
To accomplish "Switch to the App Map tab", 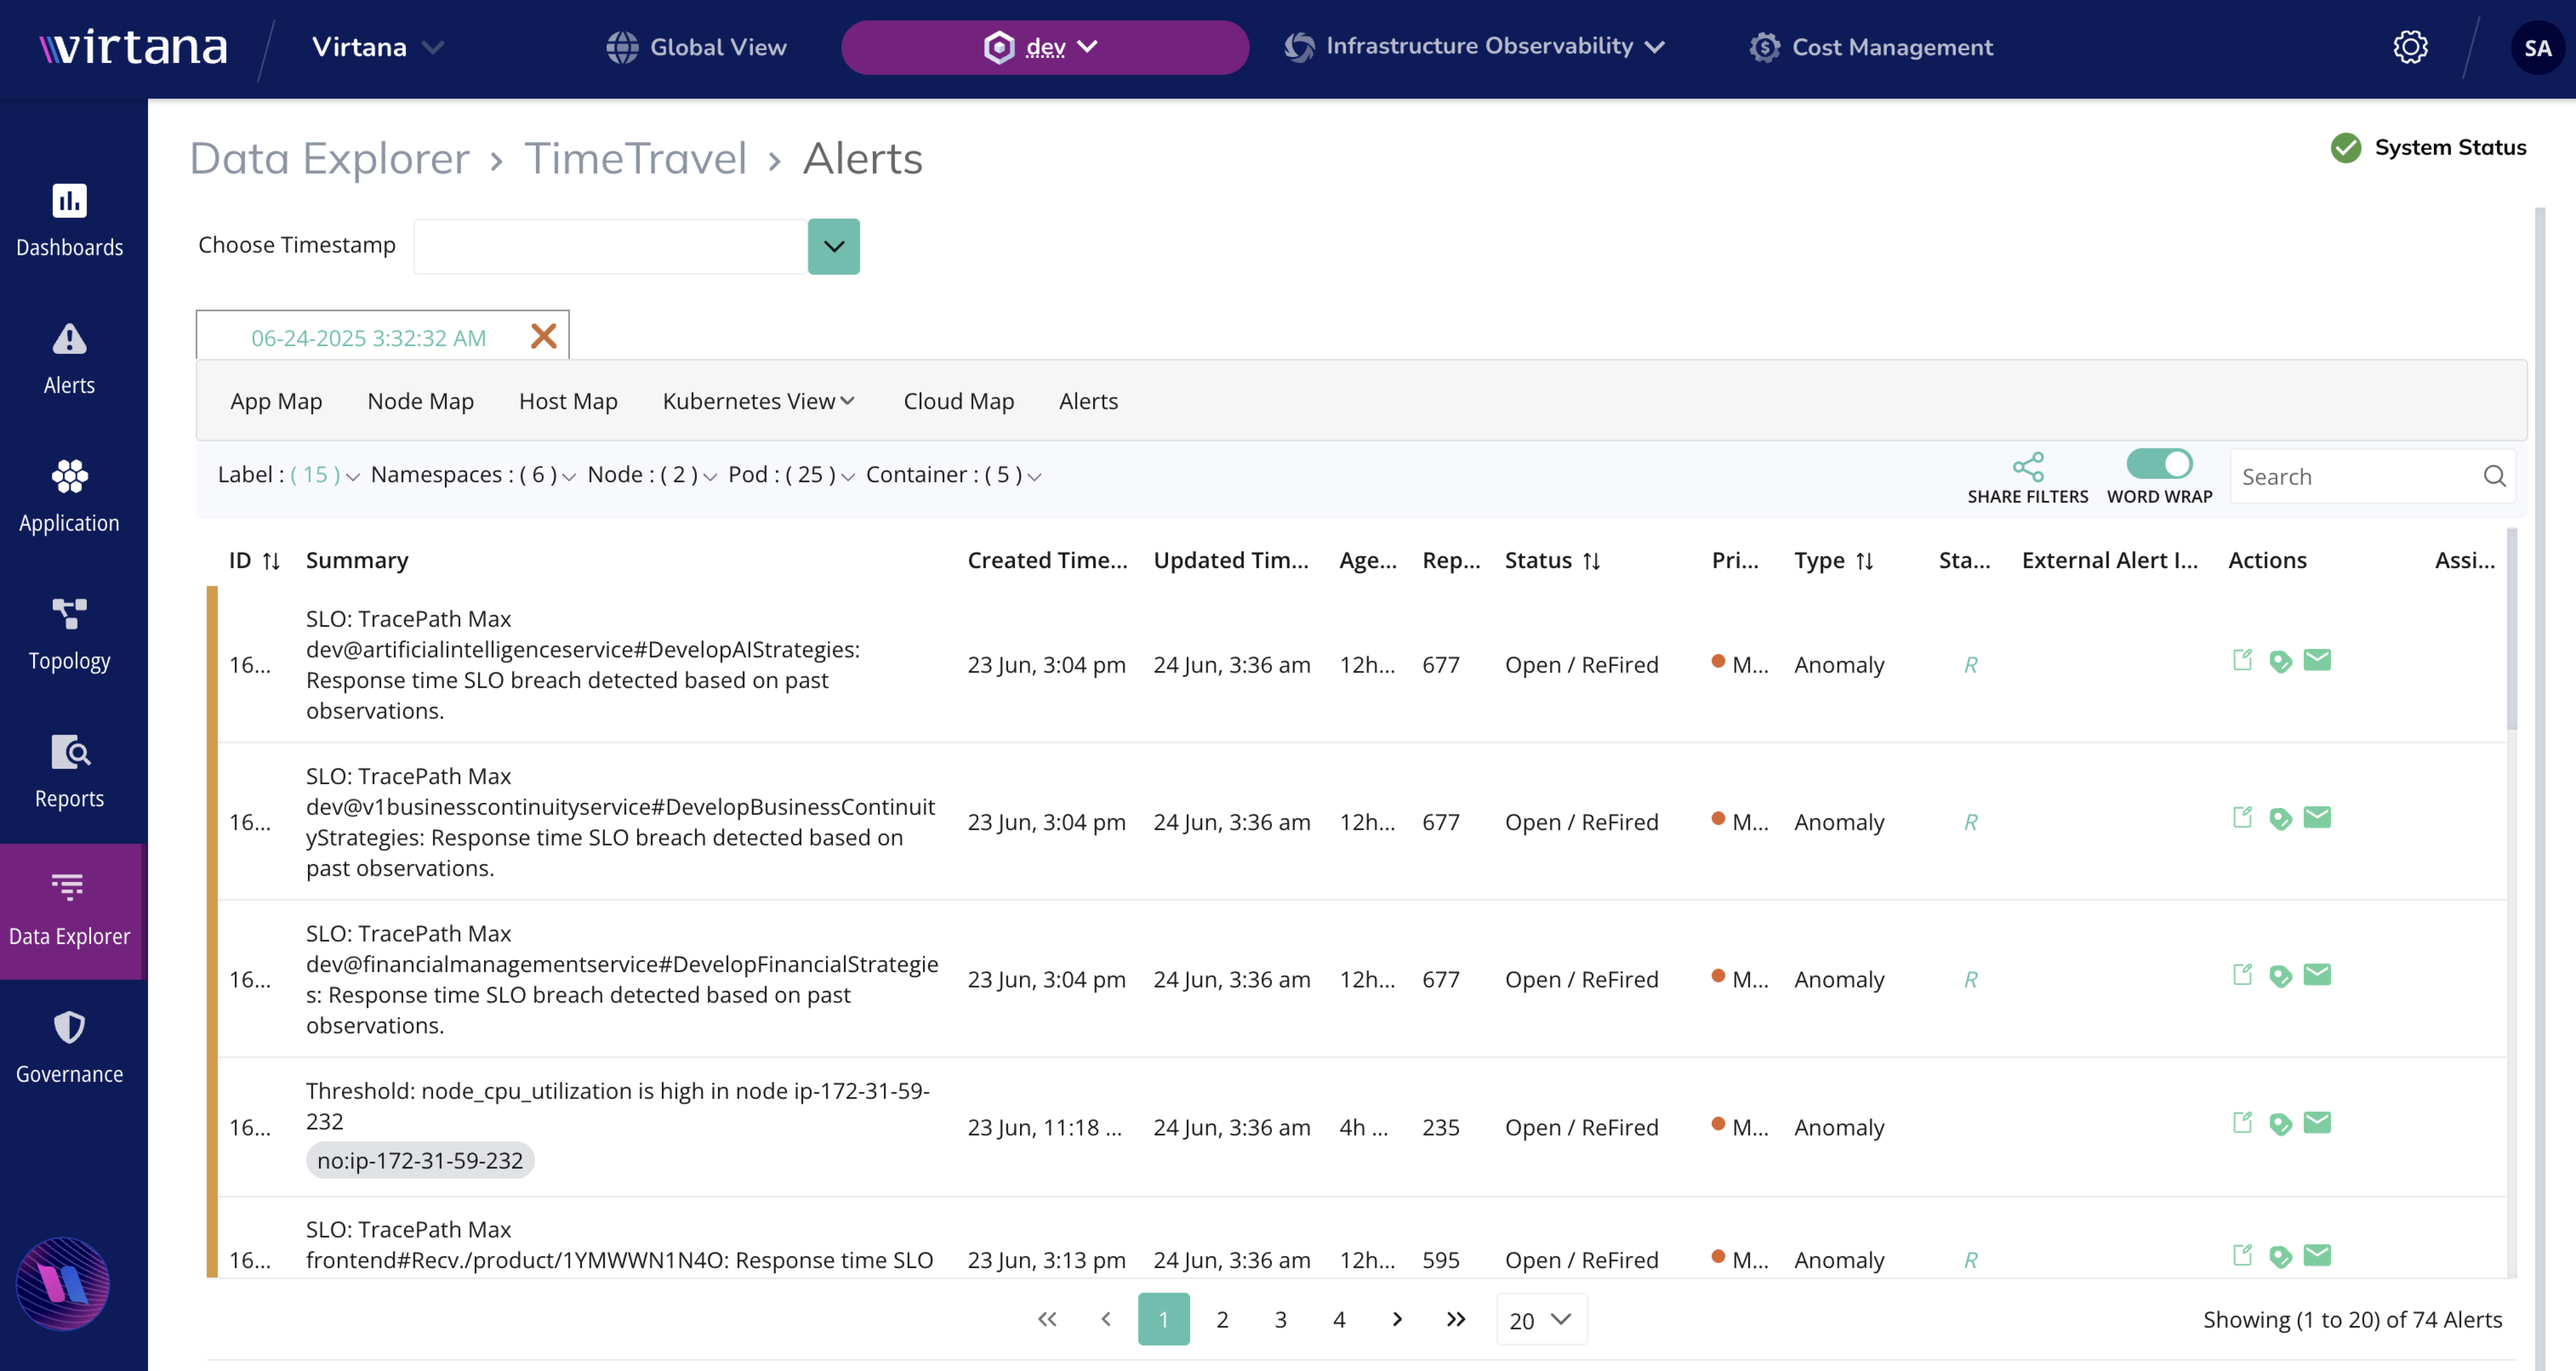I will point(276,401).
